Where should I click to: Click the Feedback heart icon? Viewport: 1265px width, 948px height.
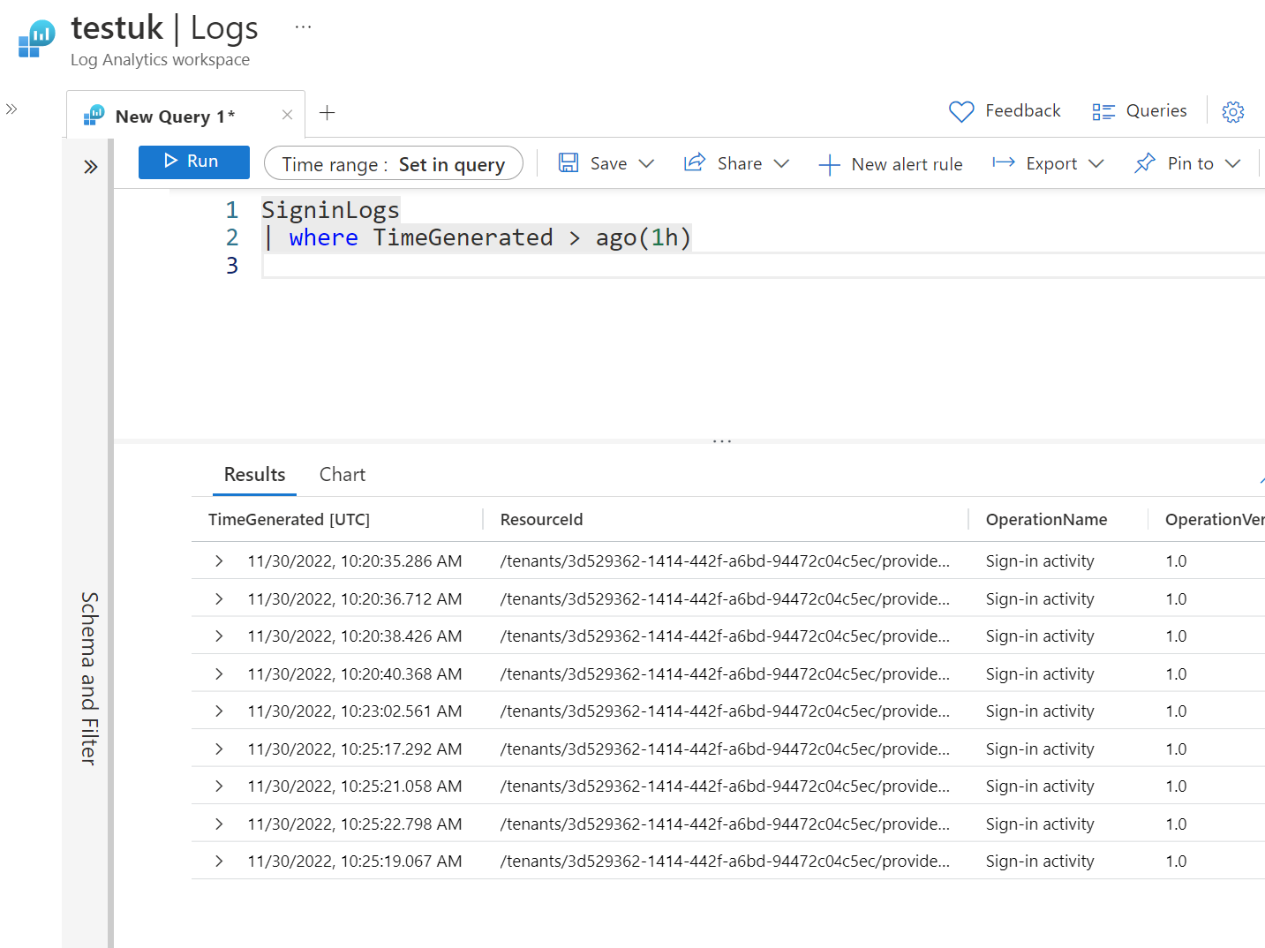[x=961, y=111]
